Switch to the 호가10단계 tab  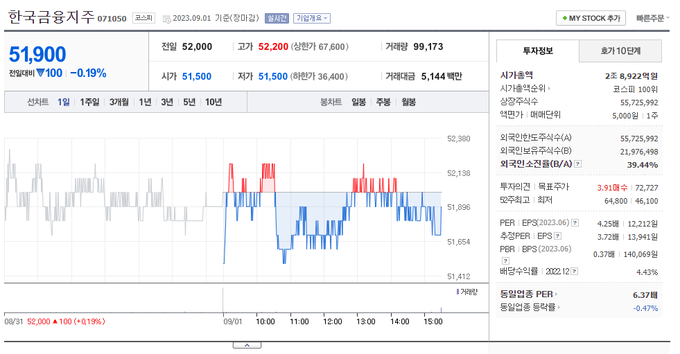tap(620, 51)
